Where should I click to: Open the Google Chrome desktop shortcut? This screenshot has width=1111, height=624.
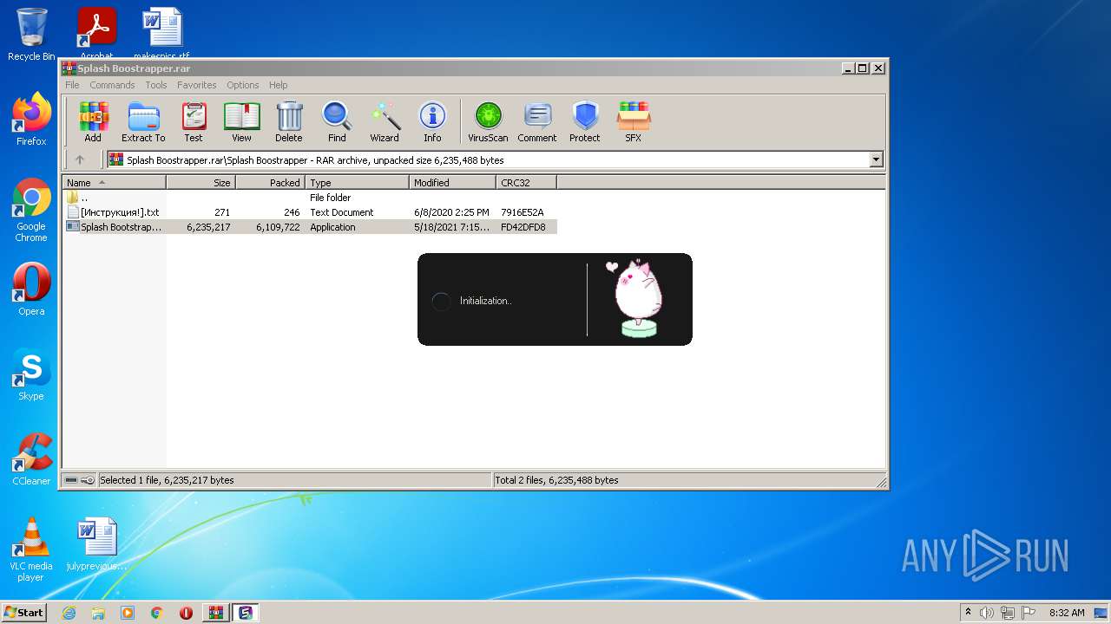coord(31,210)
